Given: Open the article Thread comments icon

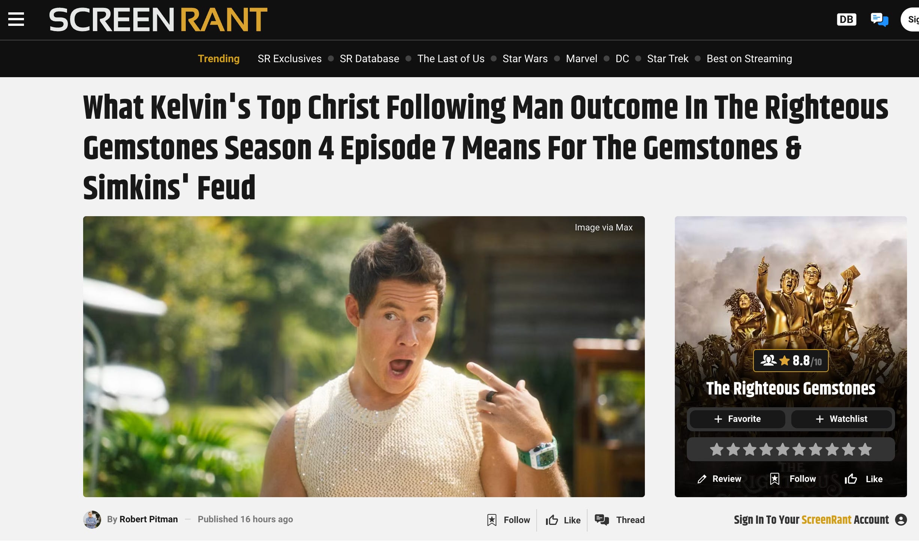Looking at the screenshot, I should [602, 520].
